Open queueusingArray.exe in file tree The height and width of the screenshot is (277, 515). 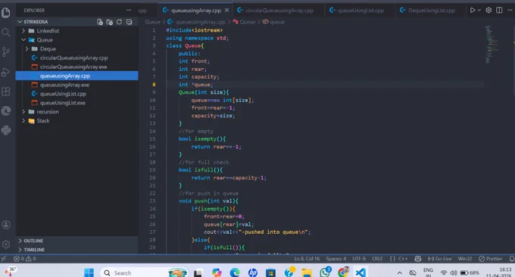click(x=64, y=85)
